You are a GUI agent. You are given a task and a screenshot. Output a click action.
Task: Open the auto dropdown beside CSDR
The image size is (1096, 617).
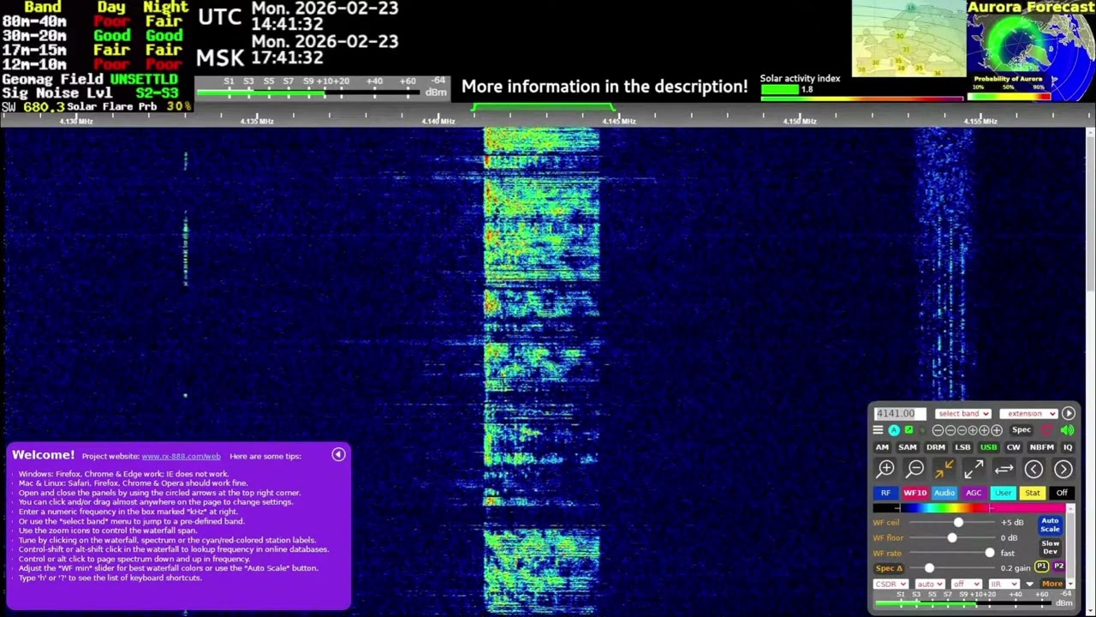click(x=930, y=584)
